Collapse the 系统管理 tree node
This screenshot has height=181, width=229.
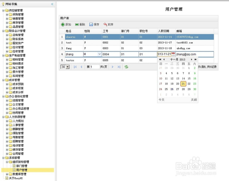pos(3,158)
